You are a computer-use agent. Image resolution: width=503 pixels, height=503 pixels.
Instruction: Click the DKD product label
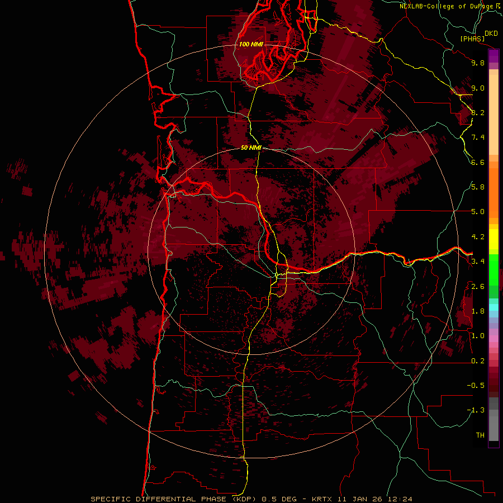click(x=491, y=34)
